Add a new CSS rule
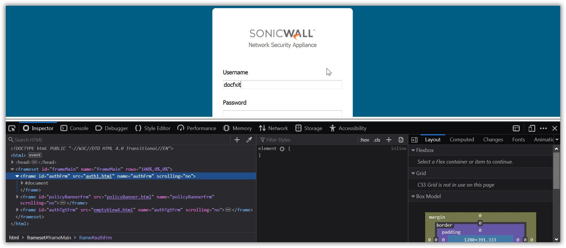566x248 pixels. coord(389,140)
